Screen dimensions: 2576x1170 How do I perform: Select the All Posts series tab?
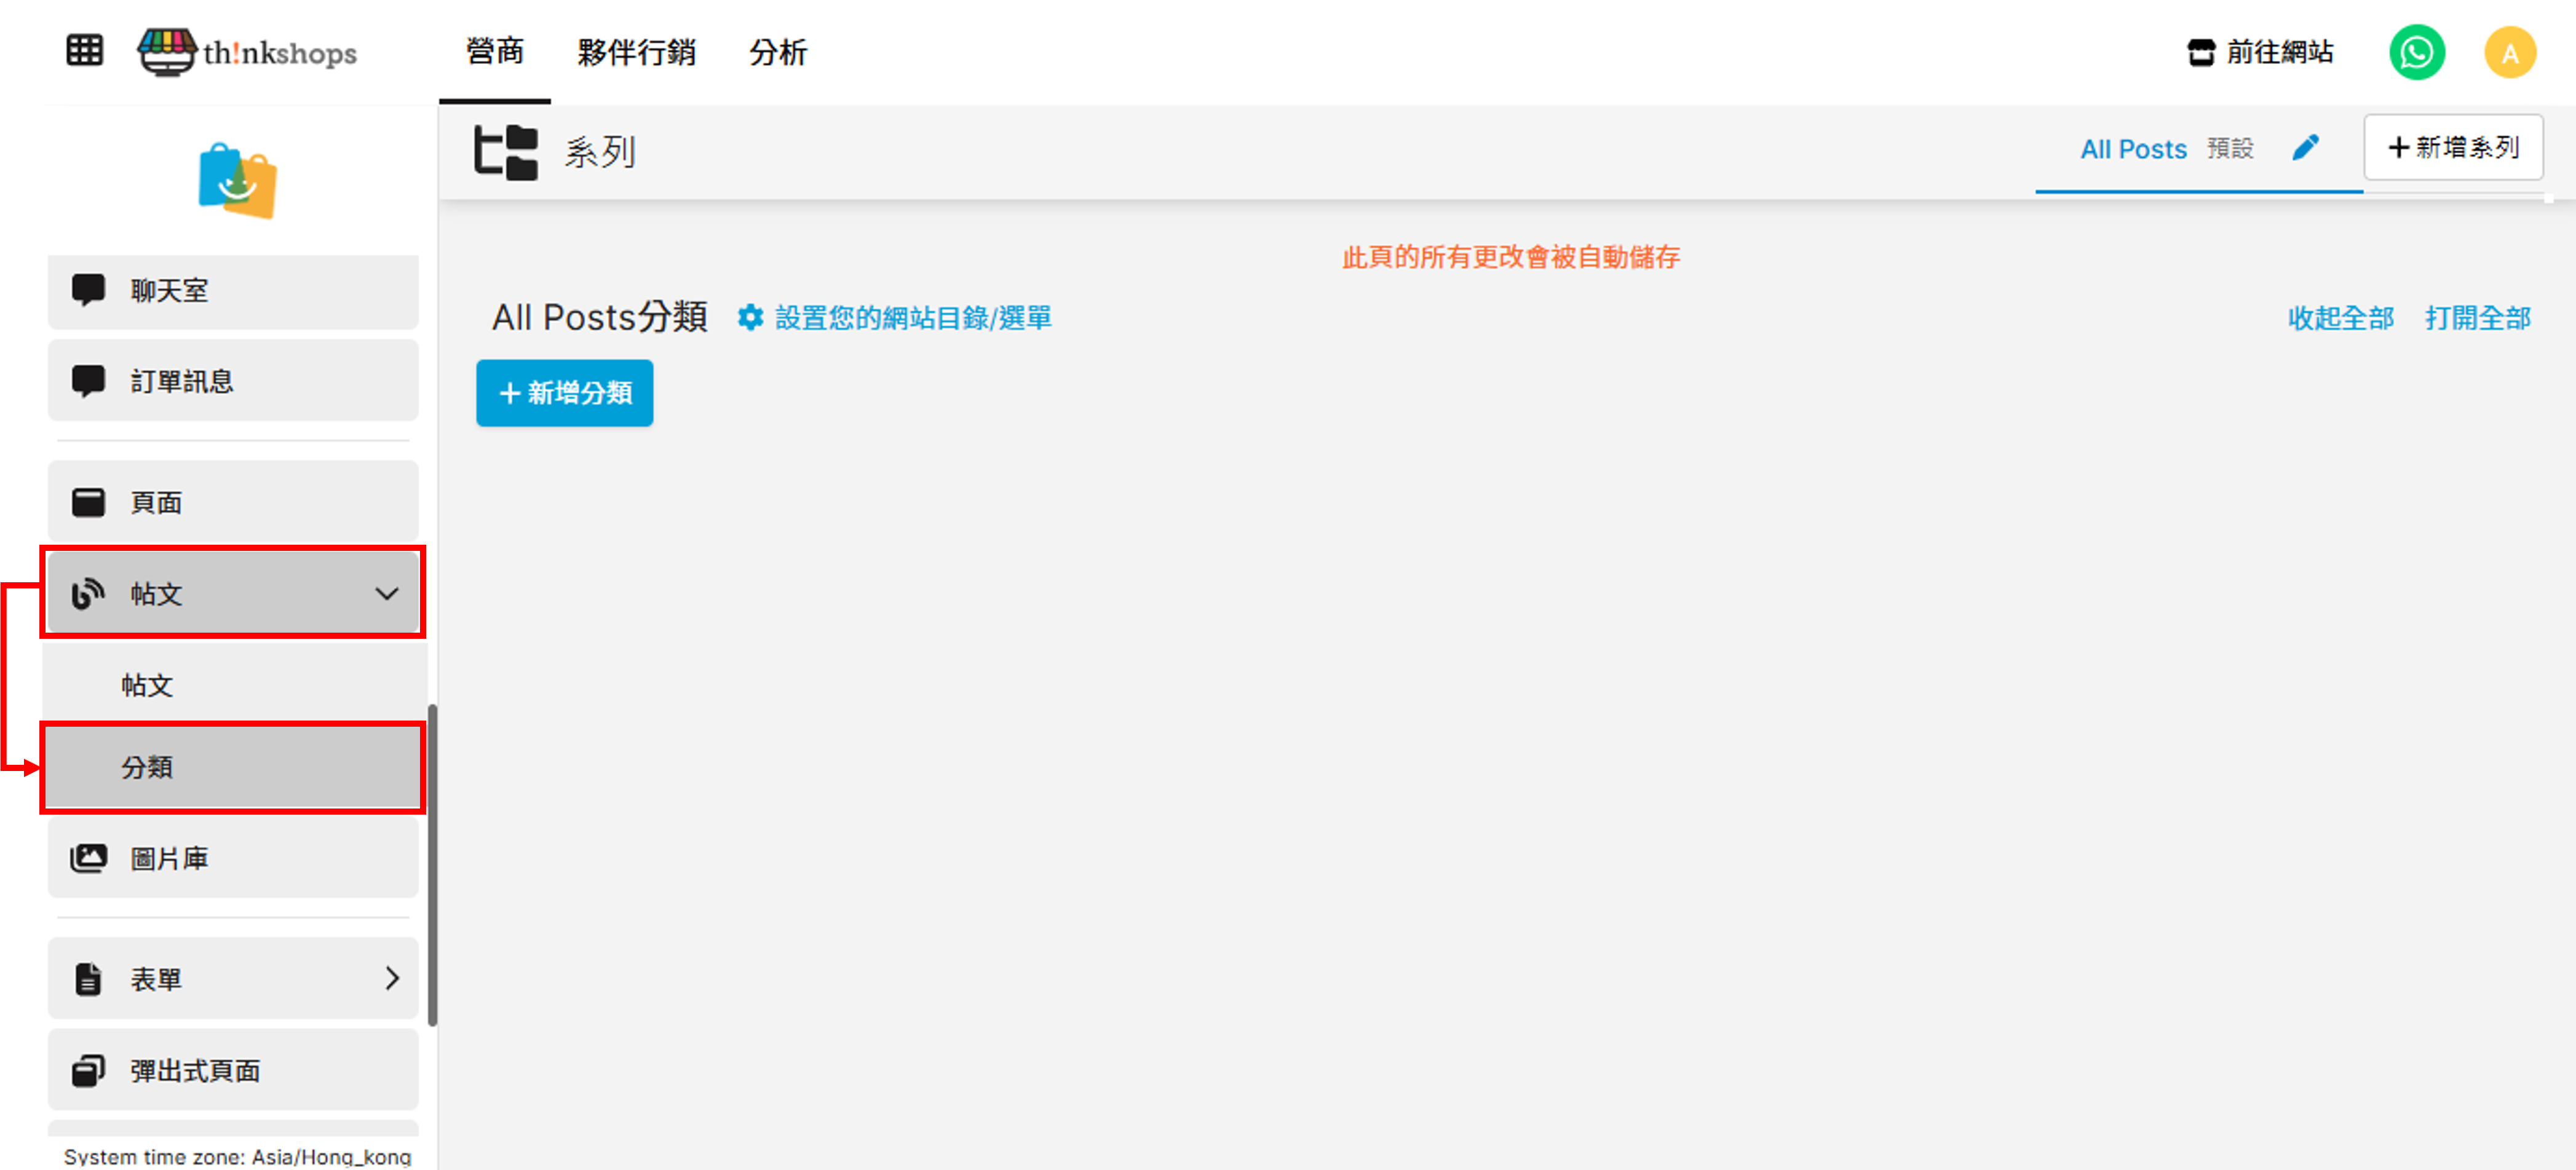point(2133,149)
